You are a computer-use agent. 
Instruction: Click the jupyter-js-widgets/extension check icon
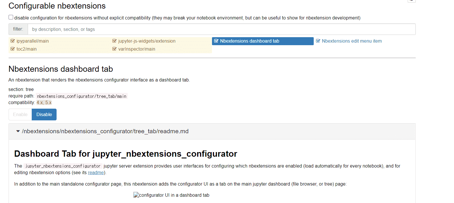pos(114,41)
